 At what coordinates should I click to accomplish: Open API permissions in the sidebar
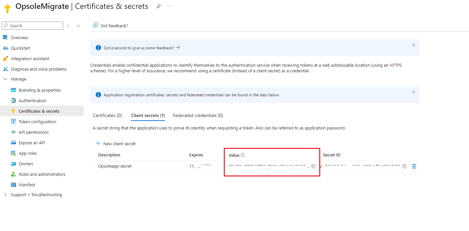point(34,132)
